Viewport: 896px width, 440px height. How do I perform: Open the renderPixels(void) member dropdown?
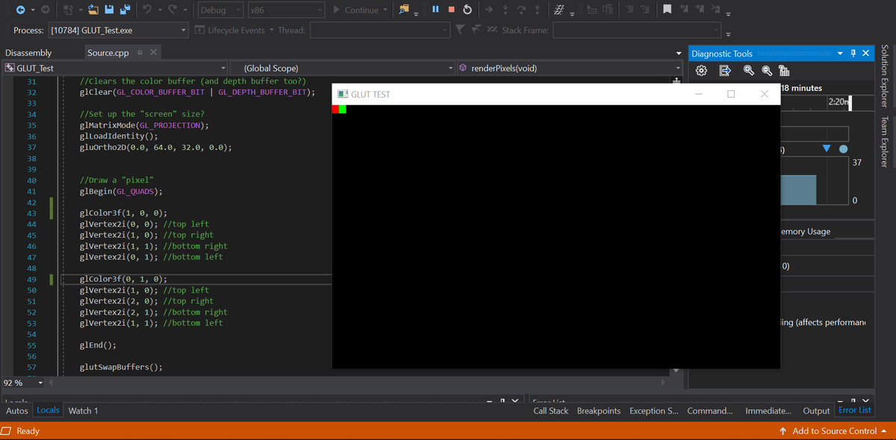(x=568, y=68)
